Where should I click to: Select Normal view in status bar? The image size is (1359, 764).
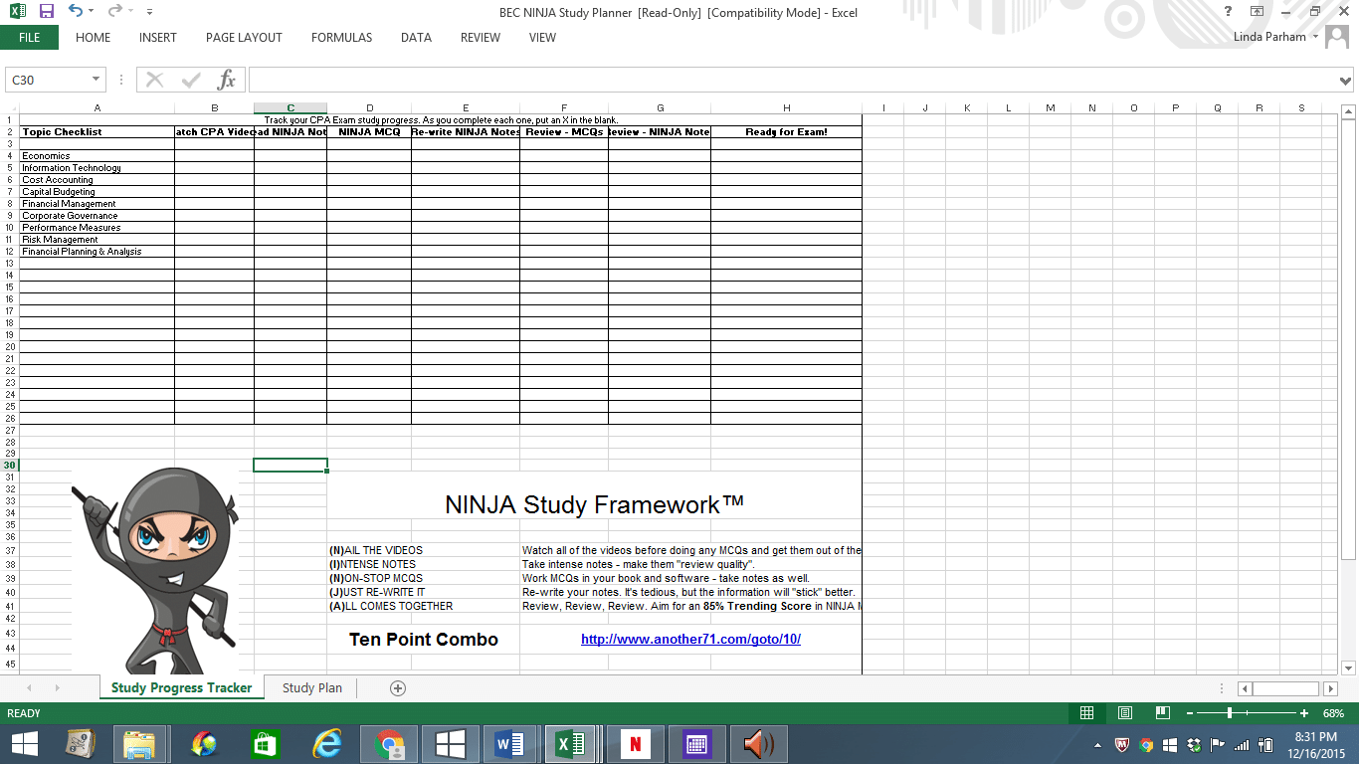(1087, 713)
